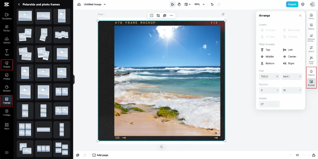The width and height of the screenshot is (318, 159).
Task: Open the Opacity control
Action: pyautogui.click(x=311, y=73)
